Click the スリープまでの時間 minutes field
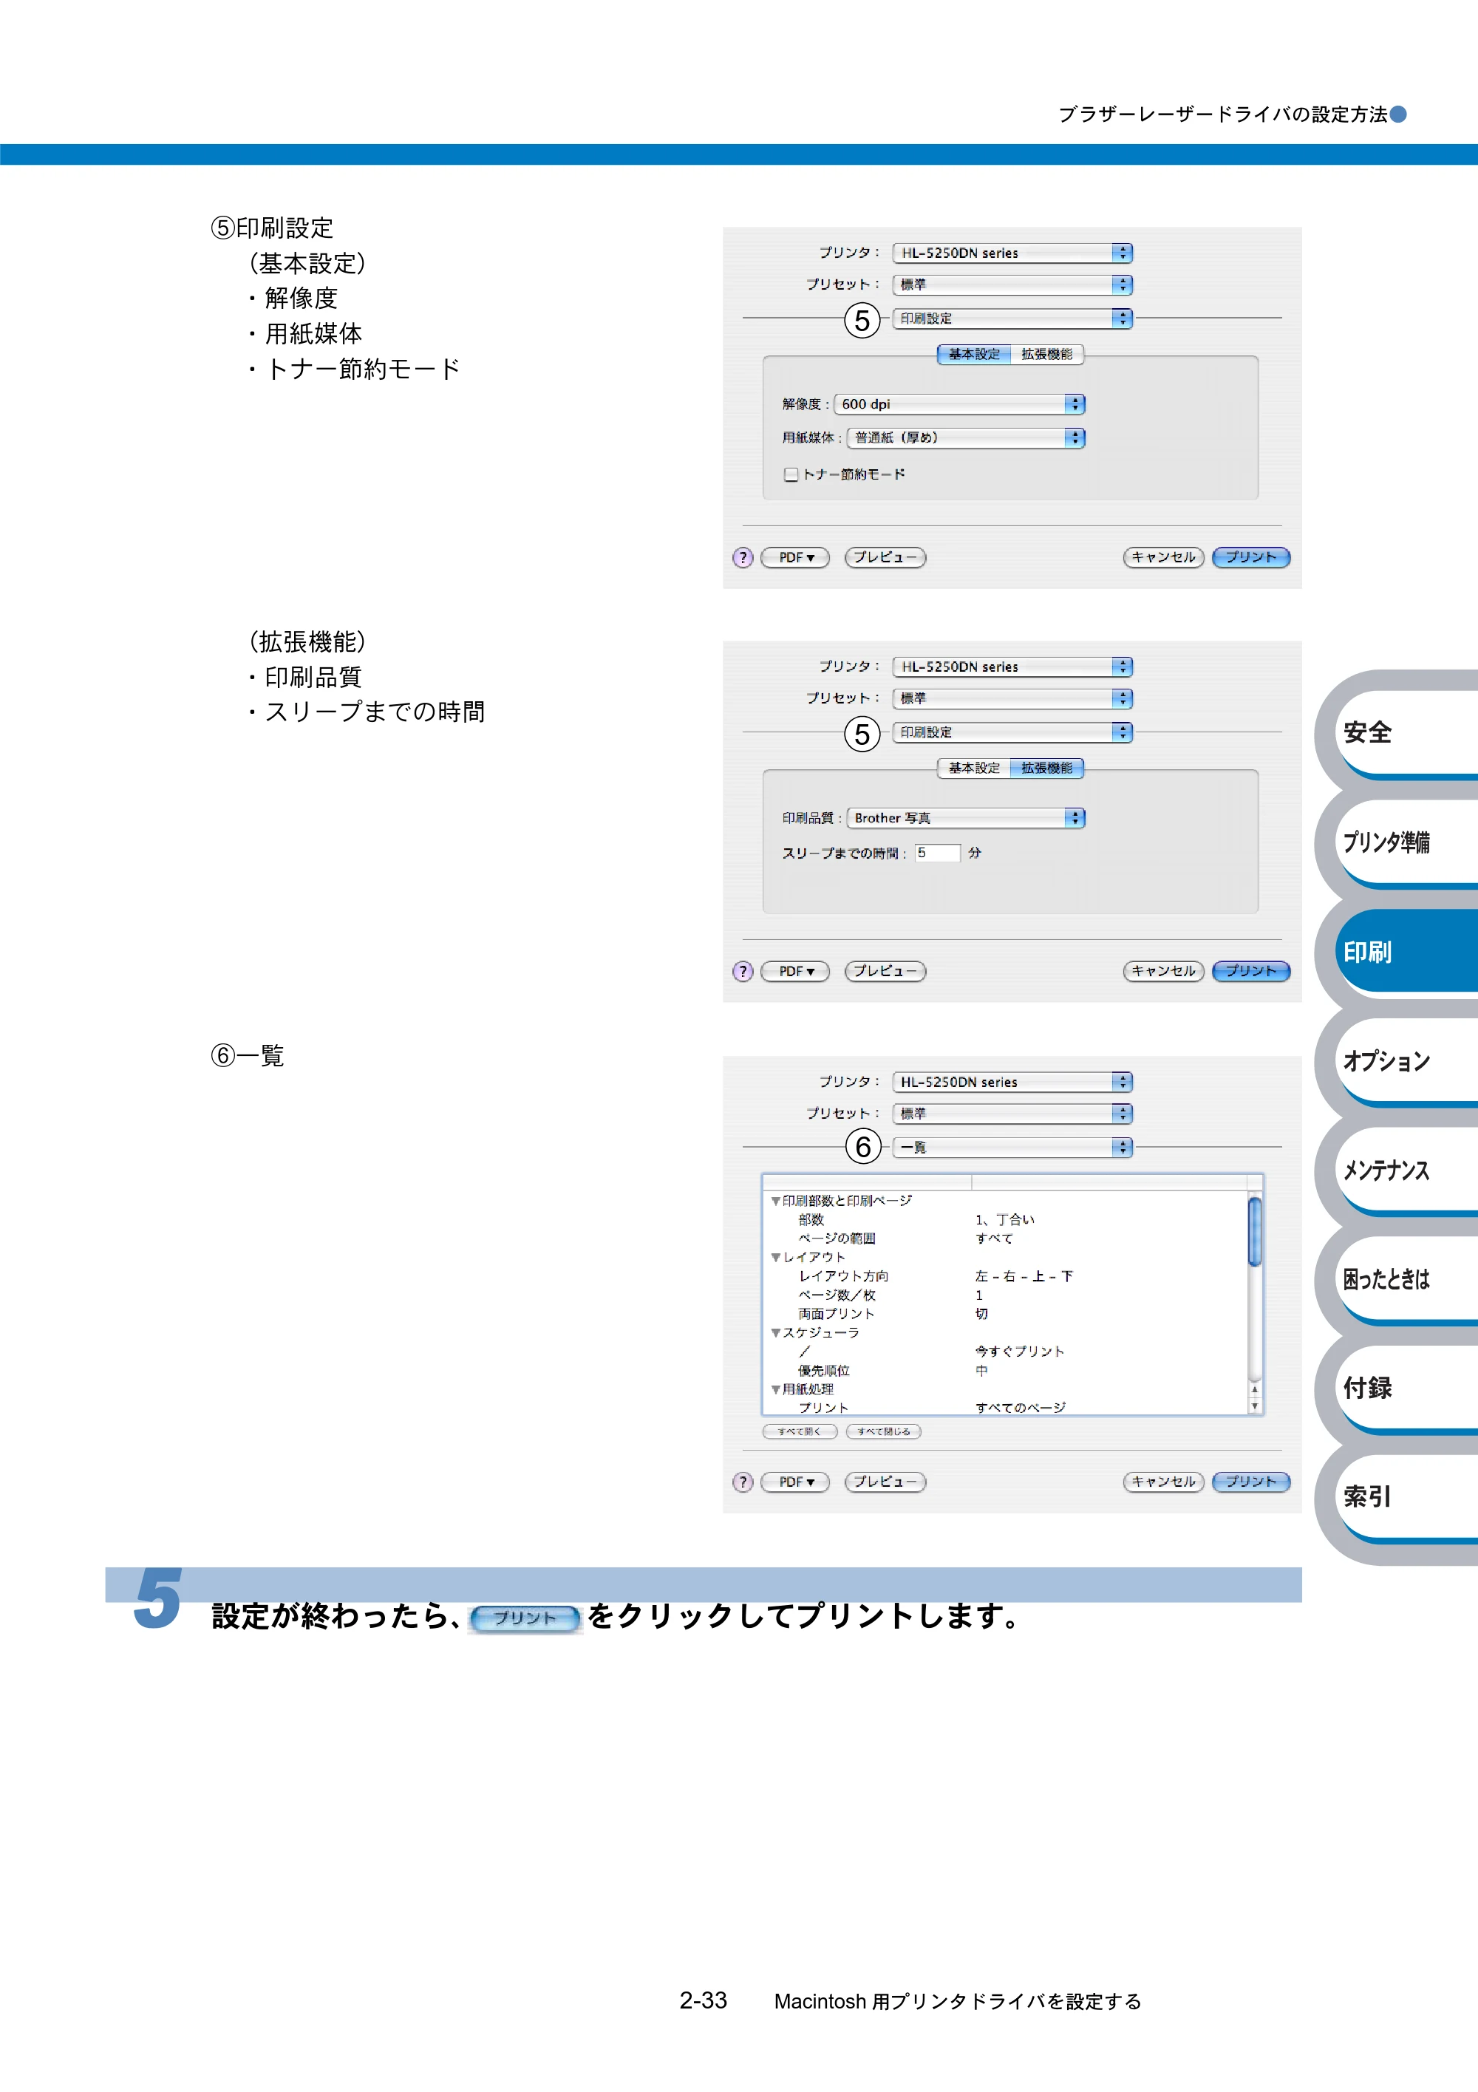 [938, 853]
